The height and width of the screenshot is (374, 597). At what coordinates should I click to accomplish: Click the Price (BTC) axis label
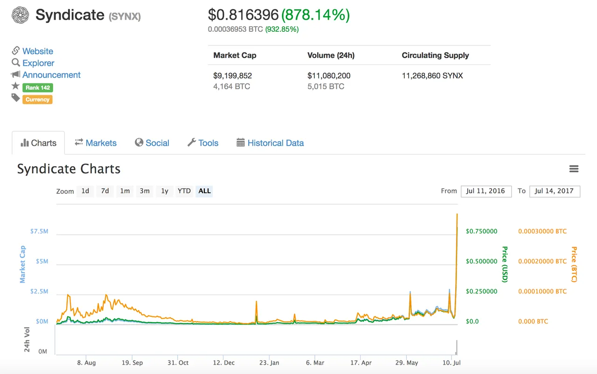coord(574,264)
